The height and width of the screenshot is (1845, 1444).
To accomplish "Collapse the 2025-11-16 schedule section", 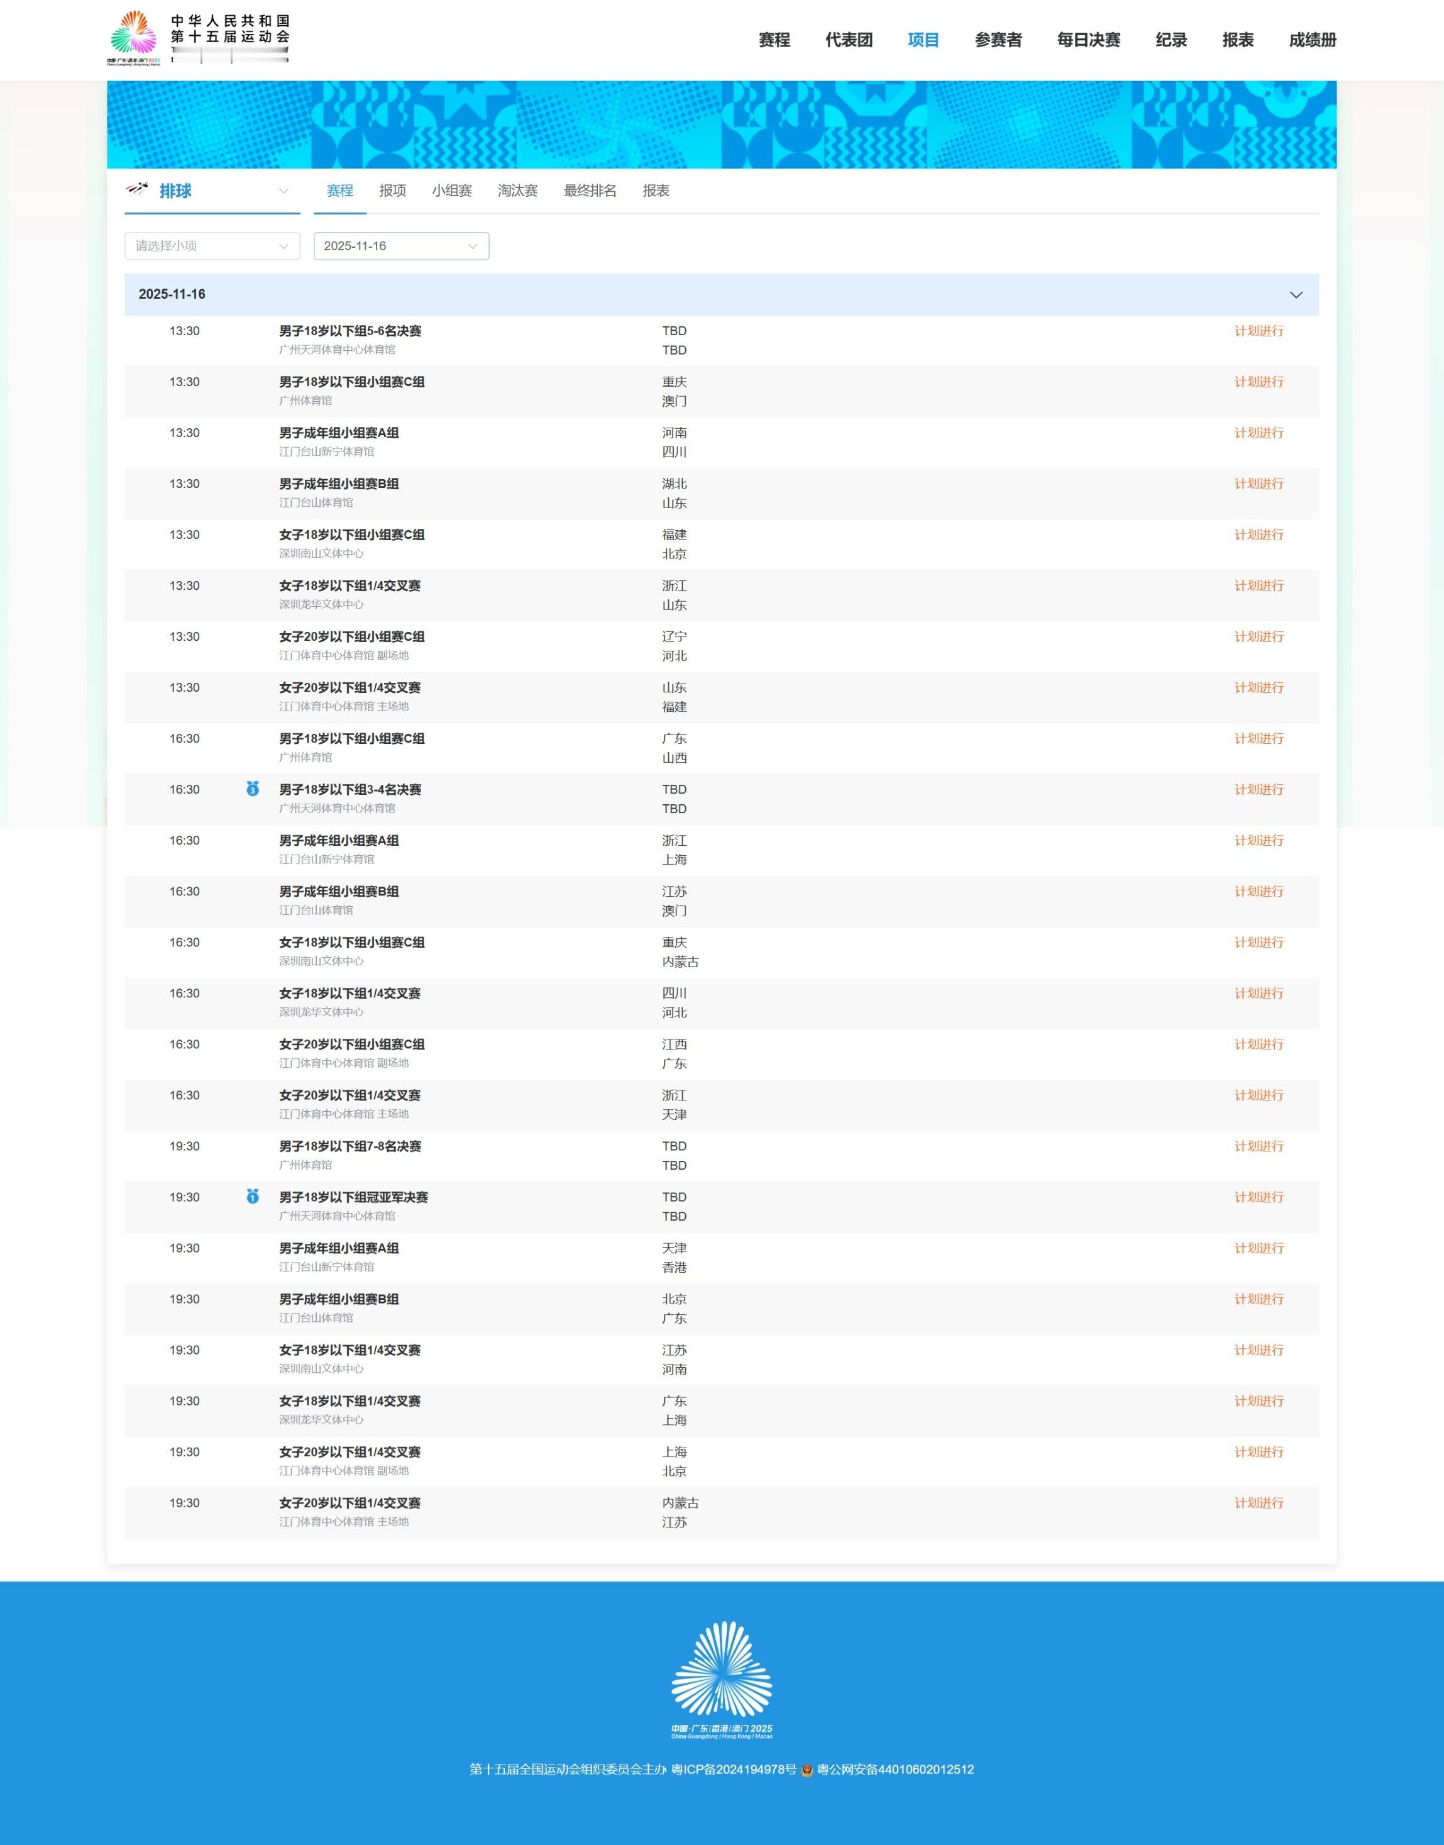I will point(1295,294).
